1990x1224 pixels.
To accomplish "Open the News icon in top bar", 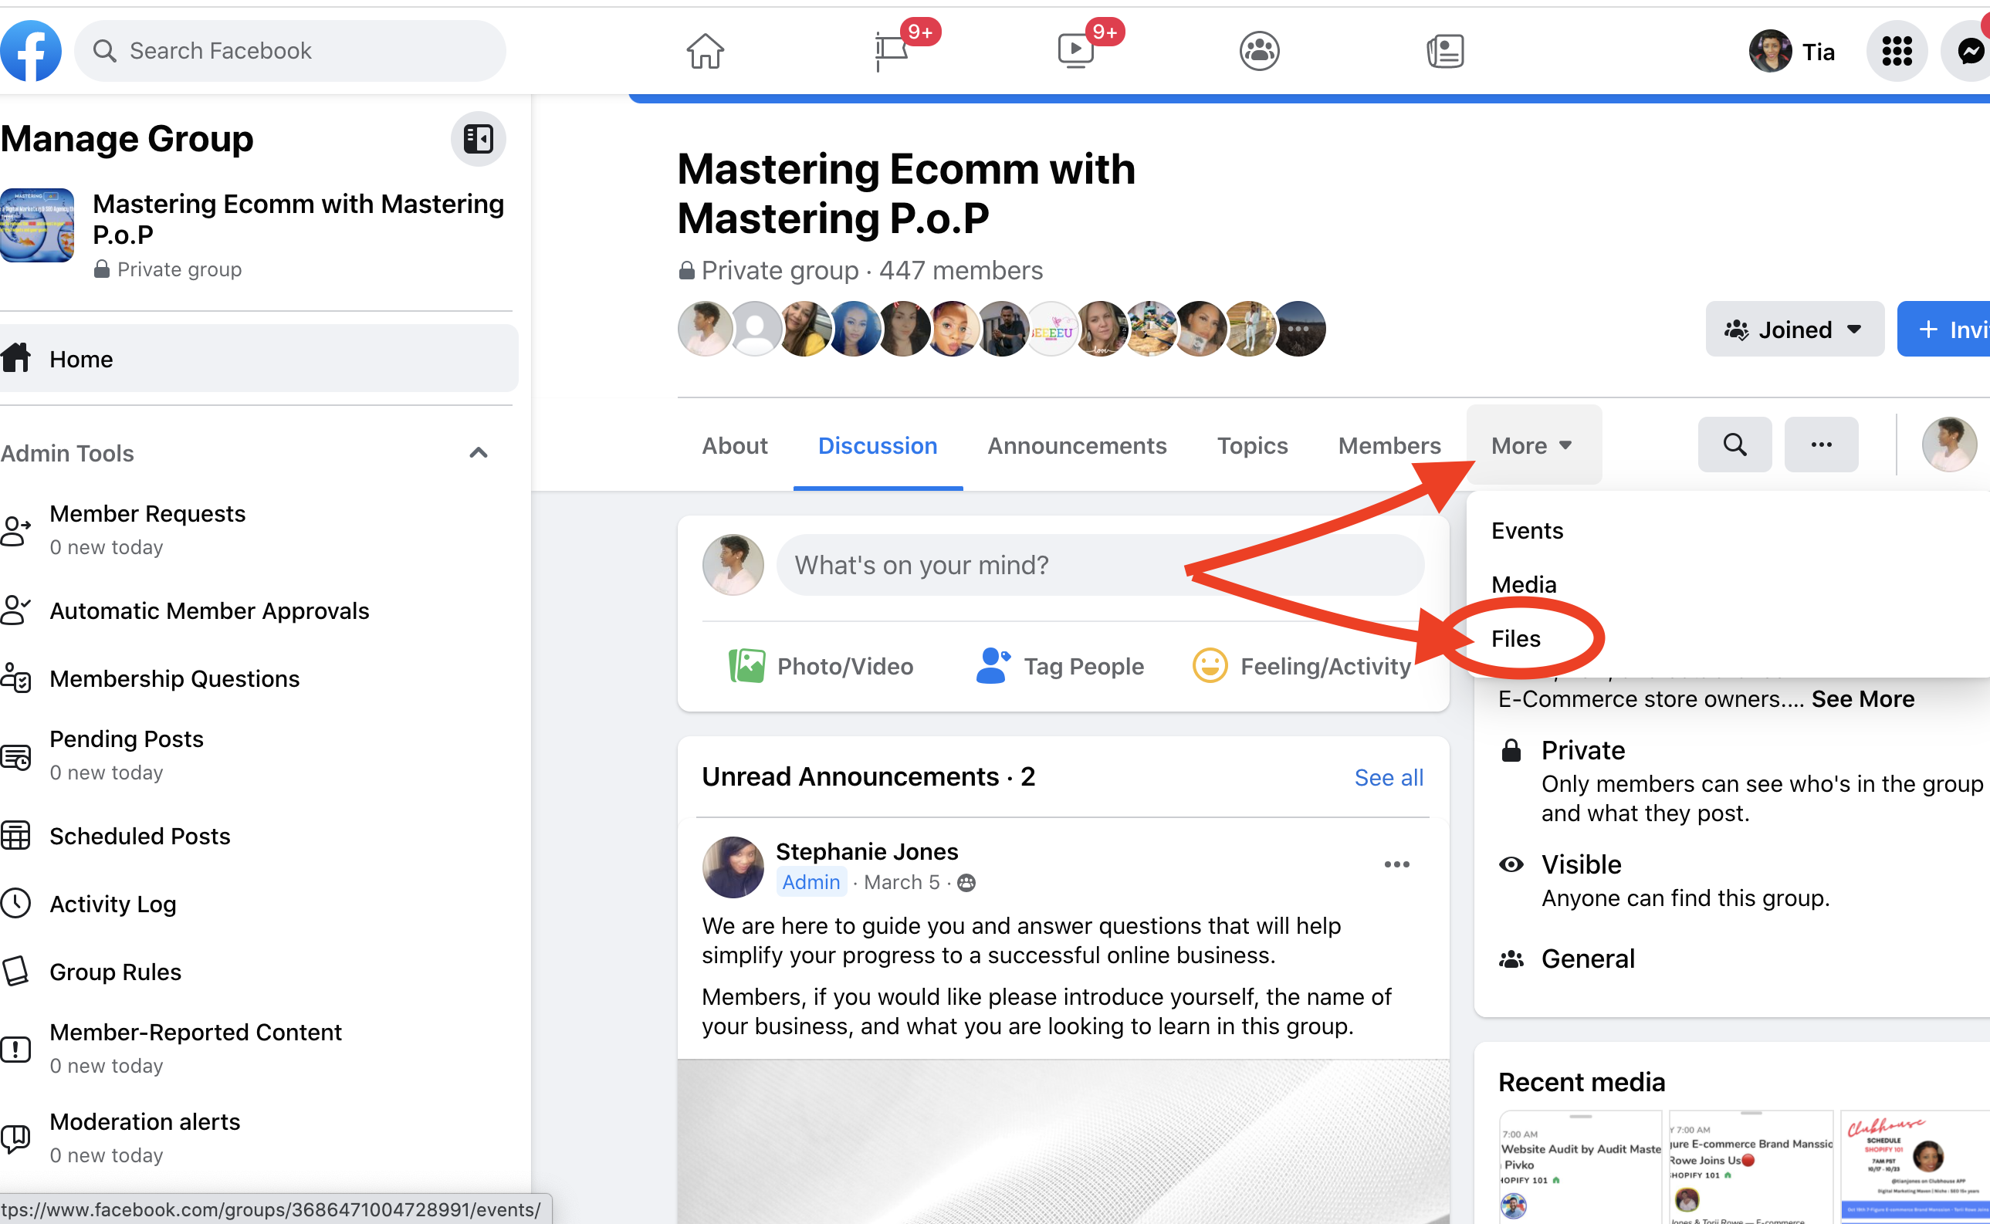I will (1445, 51).
